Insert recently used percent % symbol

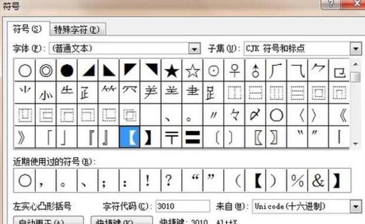pos(297,180)
